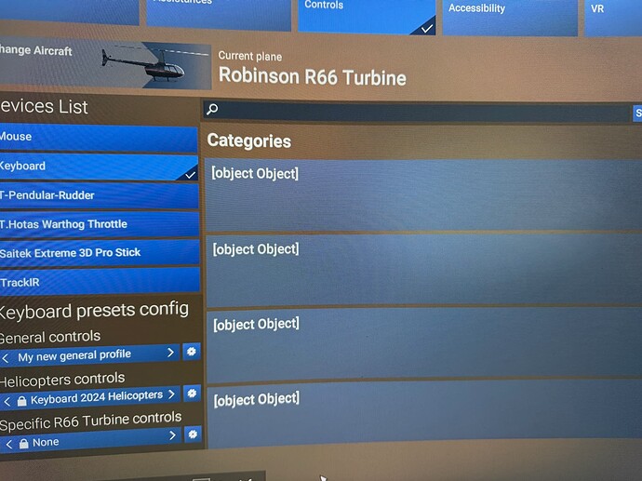
Task: Click Keyboard 2024 Helicopters profile selector
Action: pyautogui.click(x=90, y=397)
